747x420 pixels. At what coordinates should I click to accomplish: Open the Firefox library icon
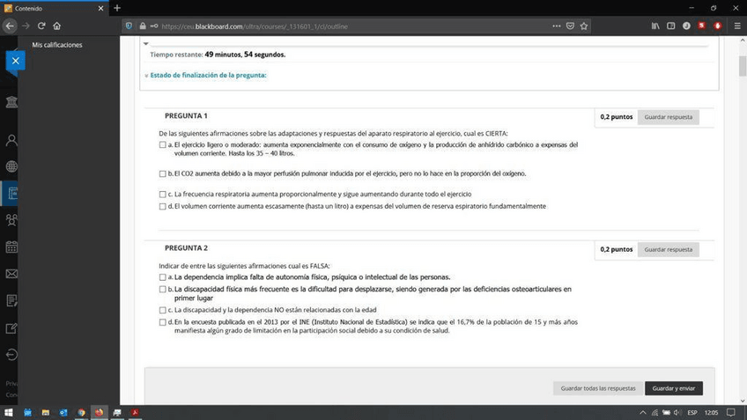655,26
